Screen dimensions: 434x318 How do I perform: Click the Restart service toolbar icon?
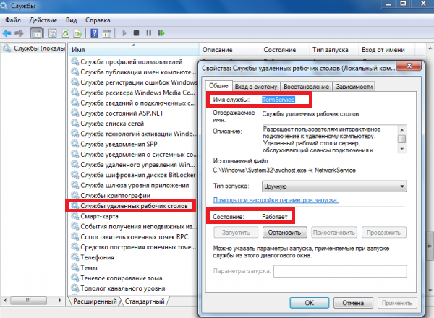161,33
